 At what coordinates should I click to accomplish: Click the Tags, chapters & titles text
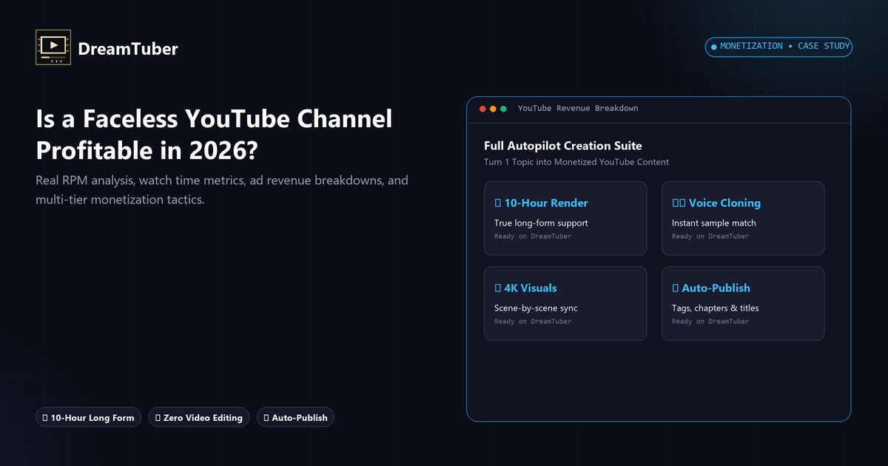716,308
